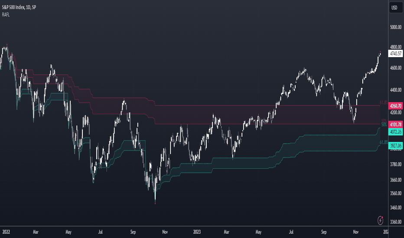Click the 3780.00 price axis value
The width and height of the screenshot is (404, 238).
click(396, 164)
